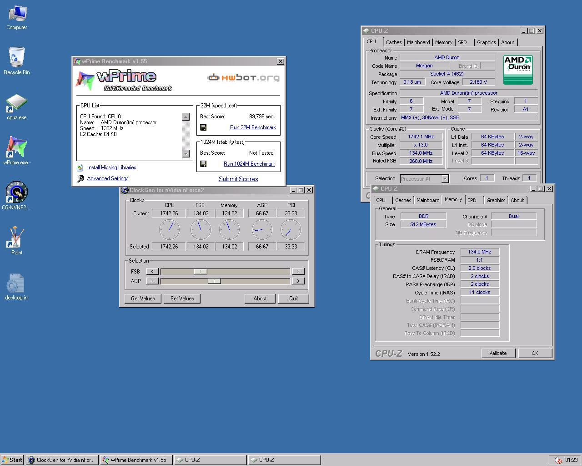Select the desktop.ini file icon
The image size is (582, 466).
coord(17,287)
